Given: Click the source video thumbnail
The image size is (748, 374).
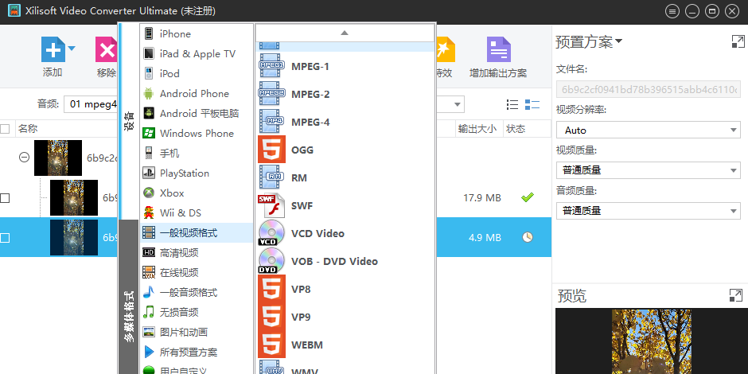Looking at the screenshot, I should point(58,158).
